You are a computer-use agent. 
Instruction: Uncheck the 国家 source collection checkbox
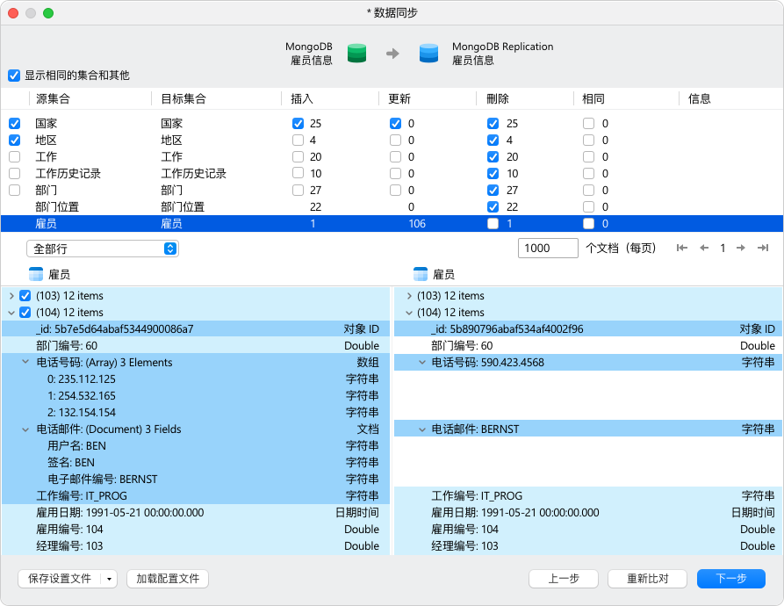14,124
